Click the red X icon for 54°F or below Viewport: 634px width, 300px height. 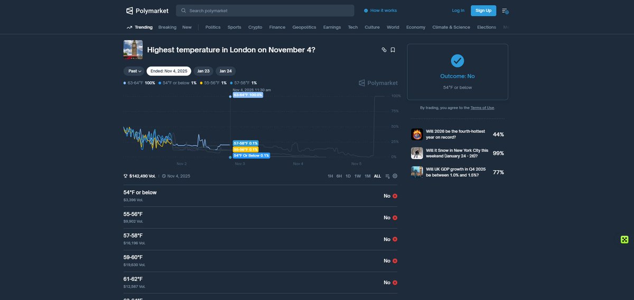395,196
